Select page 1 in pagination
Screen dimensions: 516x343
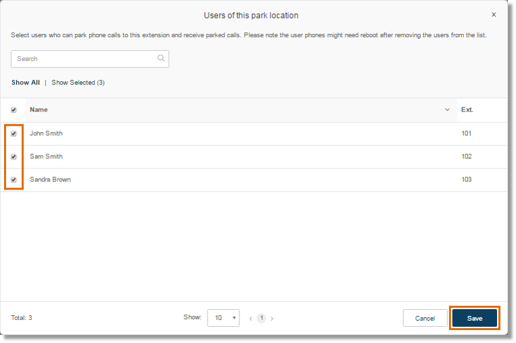point(261,318)
